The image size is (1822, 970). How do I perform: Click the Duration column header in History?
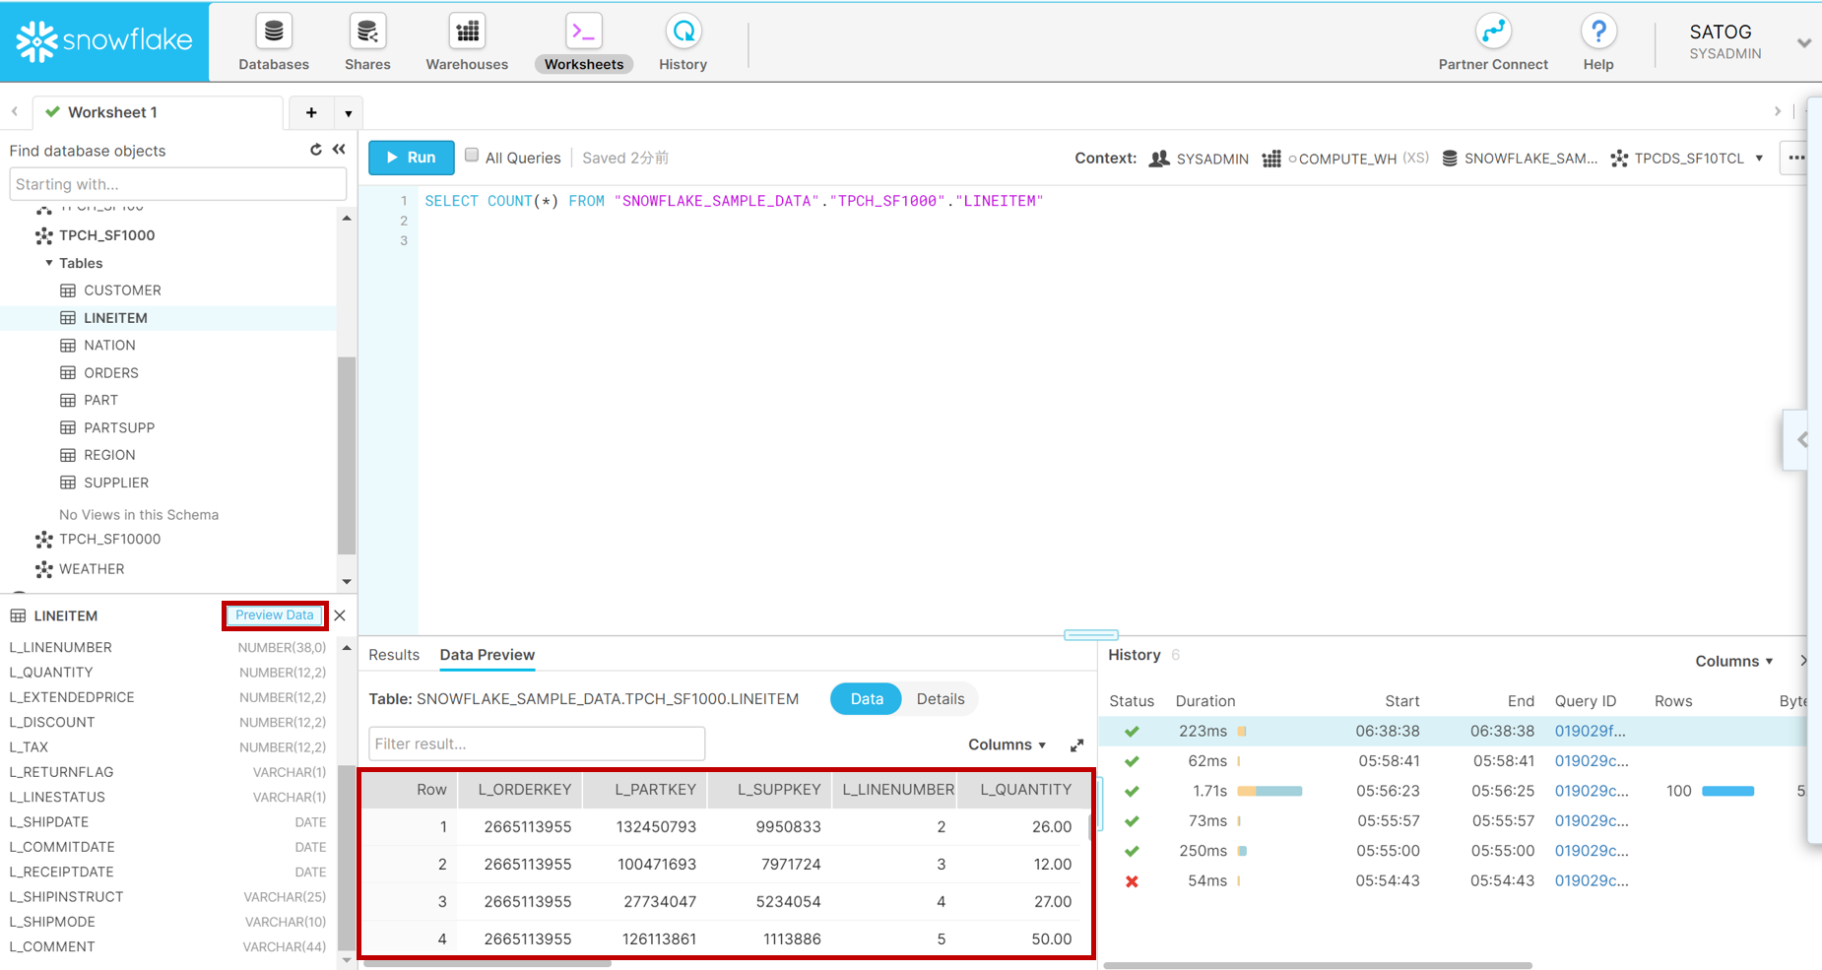click(1205, 701)
